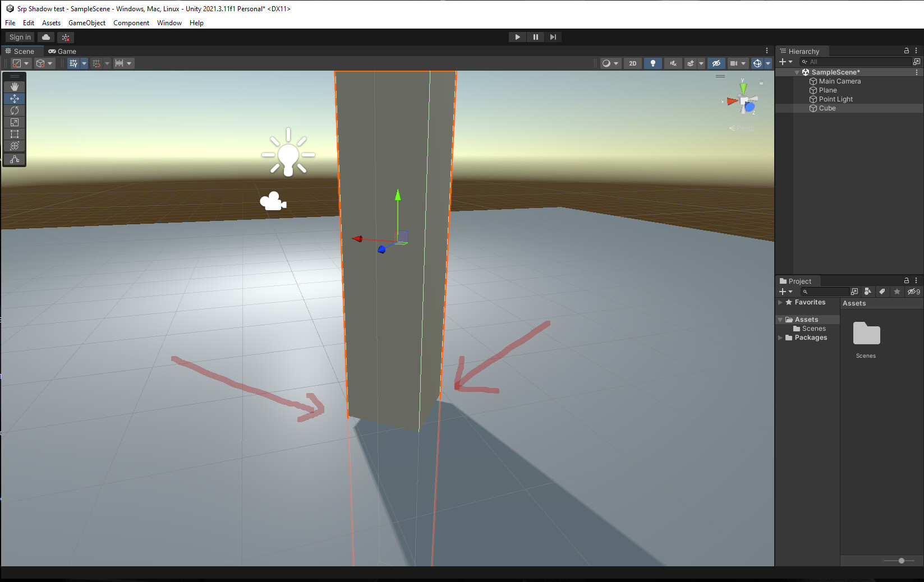This screenshot has width=924, height=582.
Task: Open the Scene view more-options menu
Action: click(767, 50)
